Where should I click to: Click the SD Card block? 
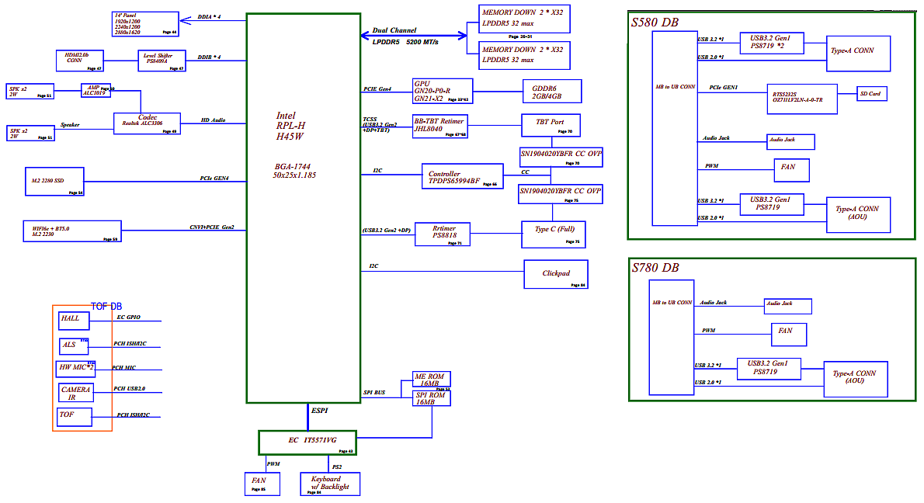871,94
